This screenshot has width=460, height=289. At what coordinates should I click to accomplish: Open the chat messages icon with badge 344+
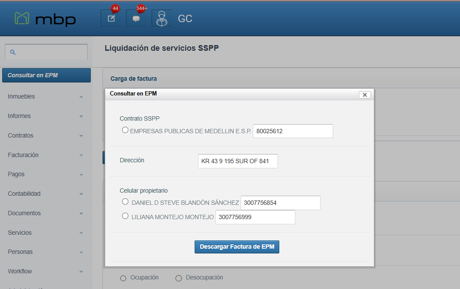pyautogui.click(x=136, y=18)
